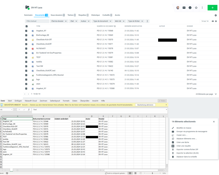Expand the 25 Éléments par page dropdown
This screenshot has height=175, width=219.
[x=206, y=94]
